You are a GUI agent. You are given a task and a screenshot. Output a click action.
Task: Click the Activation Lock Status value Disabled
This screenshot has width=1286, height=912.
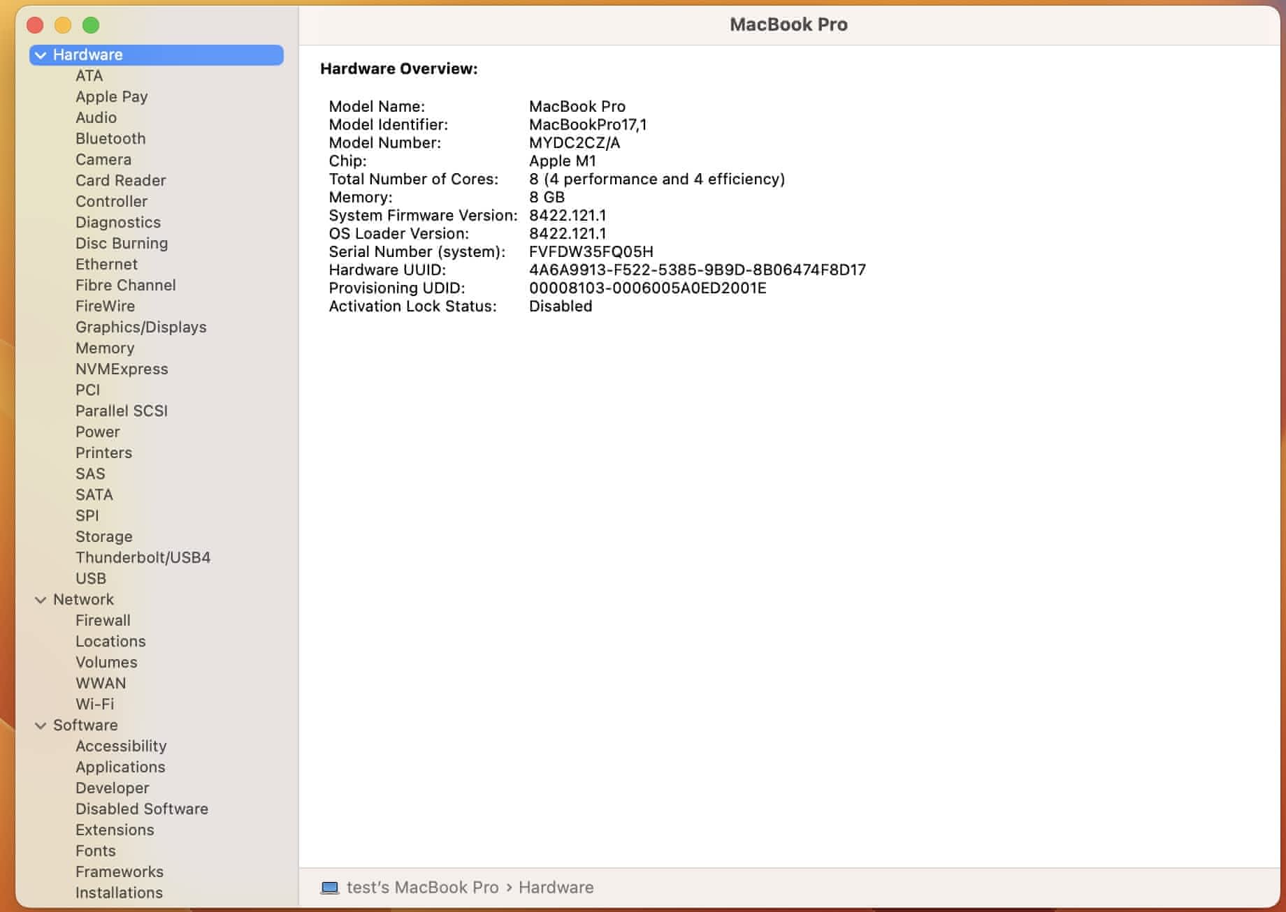(561, 306)
